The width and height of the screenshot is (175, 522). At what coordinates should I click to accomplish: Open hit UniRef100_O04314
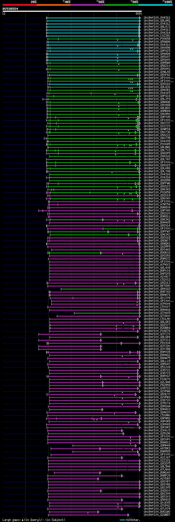click(157, 33)
